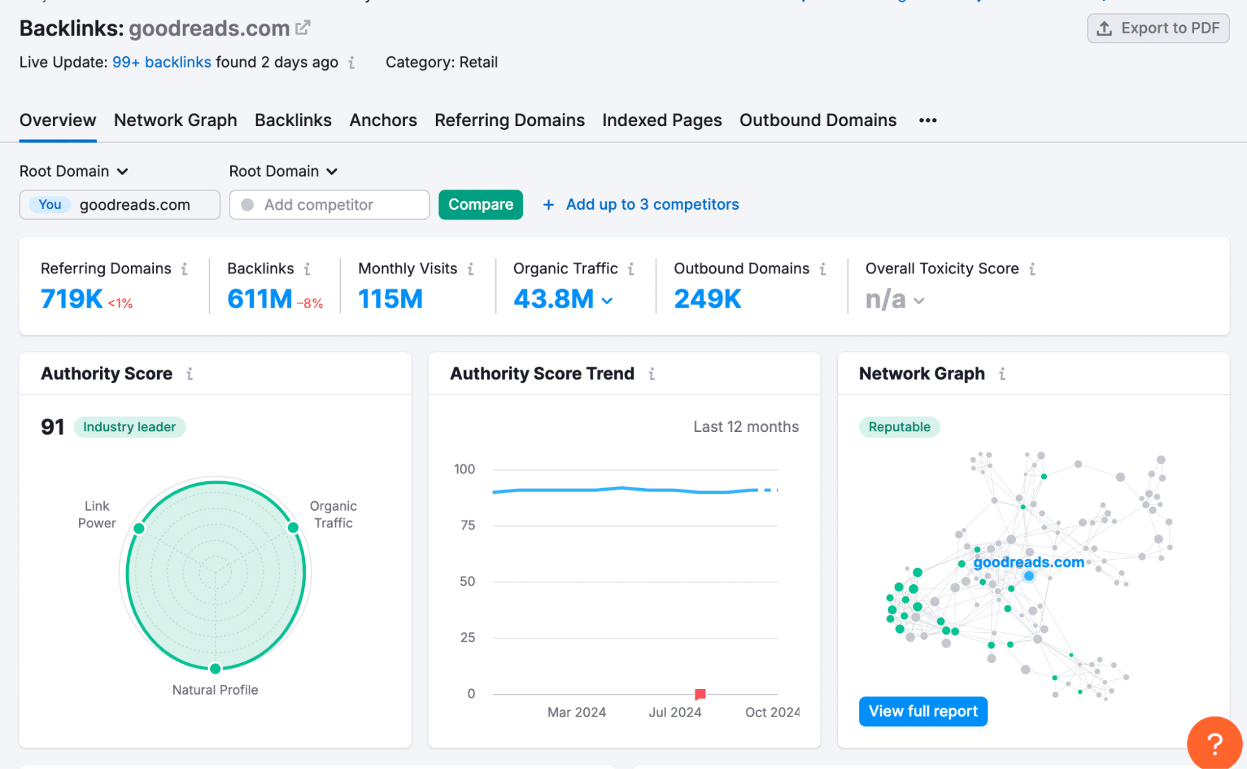Click the 'Last 12 months' label
This screenshot has width=1247, height=769.
click(746, 427)
